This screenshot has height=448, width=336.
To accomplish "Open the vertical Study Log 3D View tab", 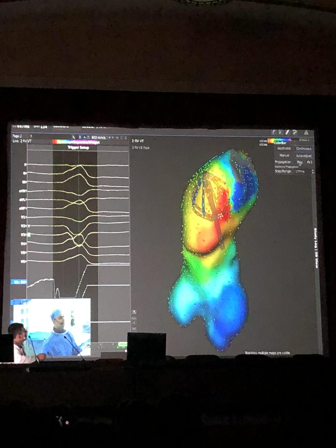I will 316,248.
